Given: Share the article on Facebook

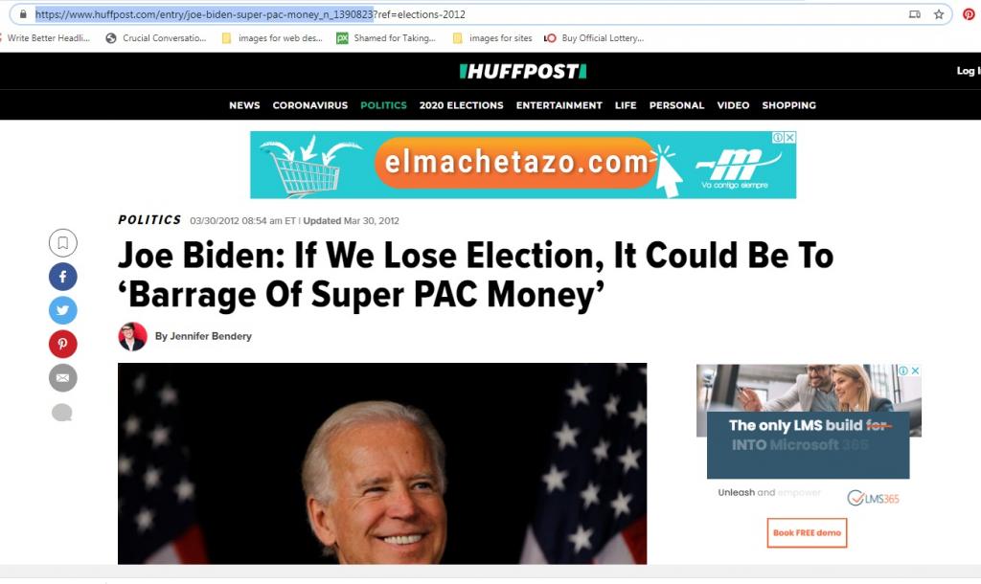Looking at the screenshot, I should pos(62,277).
